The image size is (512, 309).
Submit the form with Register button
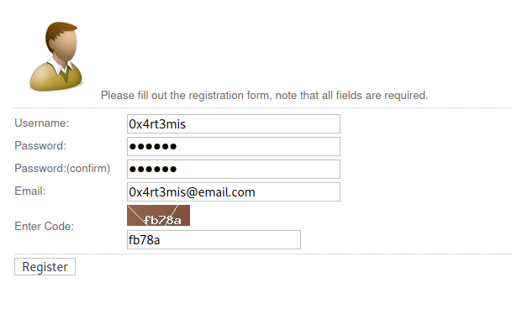click(x=45, y=266)
